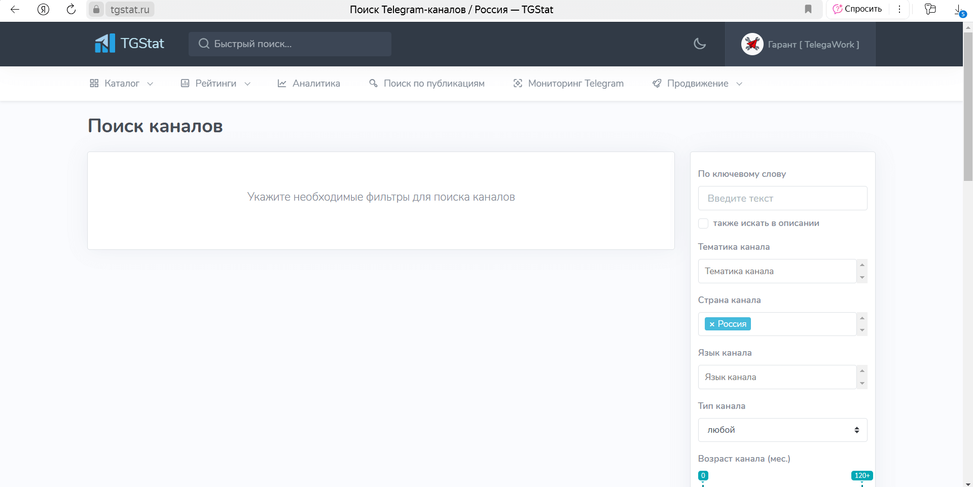The image size is (973, 487).
Task: Click the Рейтинги chart icon
Action: pyautogui.click(x=185, y=83)
